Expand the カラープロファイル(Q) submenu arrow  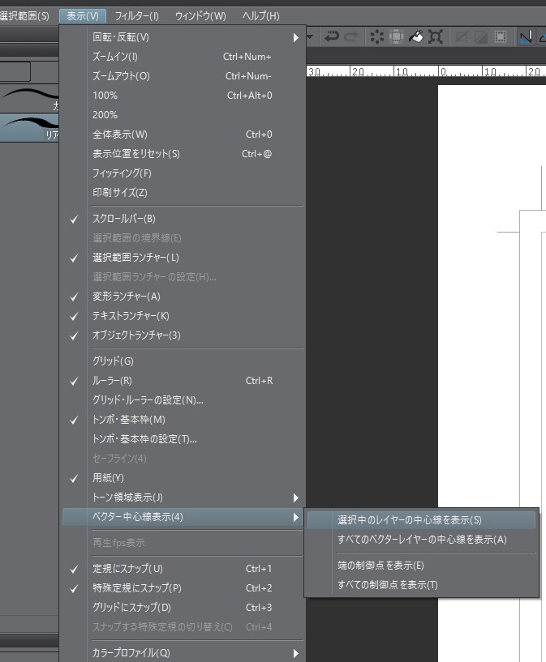pyautogui.click(x=296, y=654)
